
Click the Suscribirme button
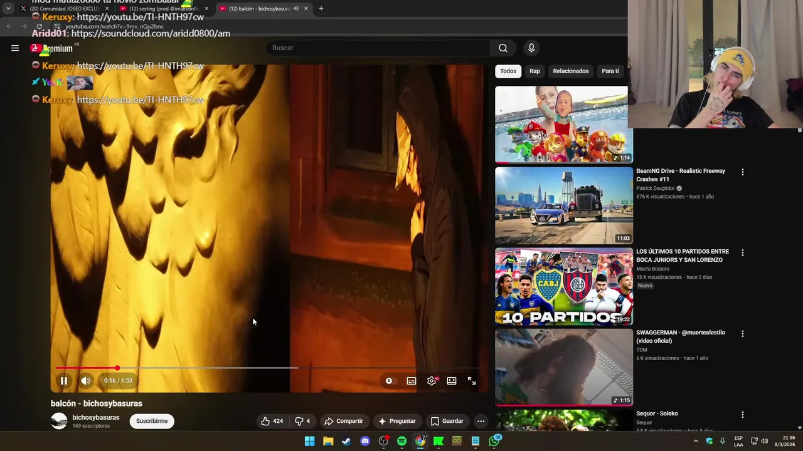[x=152, y=421]
